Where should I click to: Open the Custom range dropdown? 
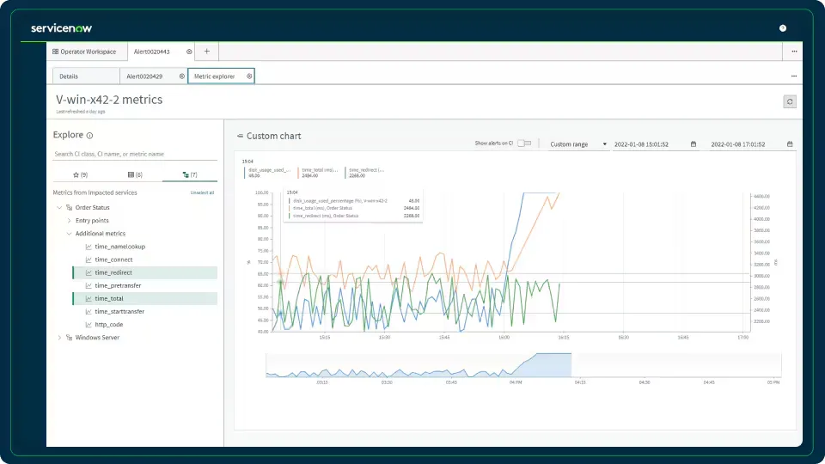click(x=577, y=144)
